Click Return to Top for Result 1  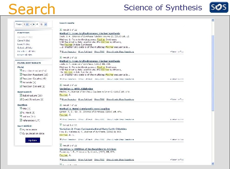(x=177, y=51)
